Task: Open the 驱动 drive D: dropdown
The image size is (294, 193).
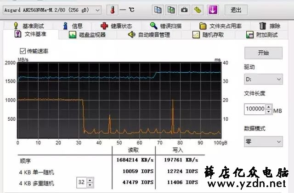Action: click(x=263, y=79)
